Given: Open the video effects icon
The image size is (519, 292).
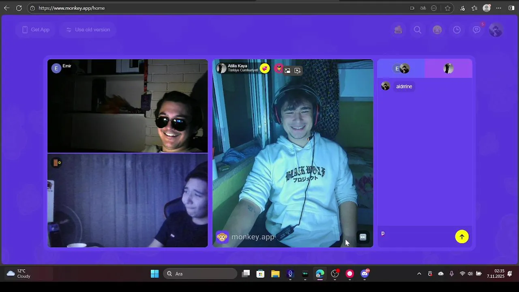Looking at the screenshot, I should (x=298, y=71).
